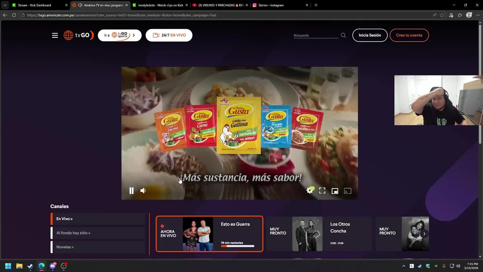The image size is (483, 272).
Task: Click next arrow in program carousel
Action: coord(424,233)
